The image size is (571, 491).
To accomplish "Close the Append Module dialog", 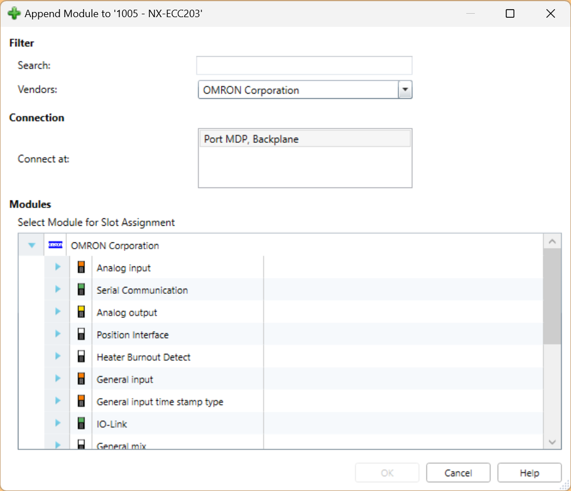I will click(x=550, y=14).
